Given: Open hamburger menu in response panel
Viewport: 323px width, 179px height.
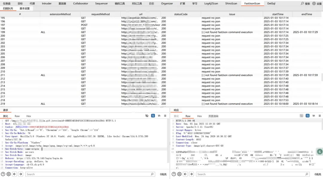Looking at the screenshot, I should tap(320, 116).
